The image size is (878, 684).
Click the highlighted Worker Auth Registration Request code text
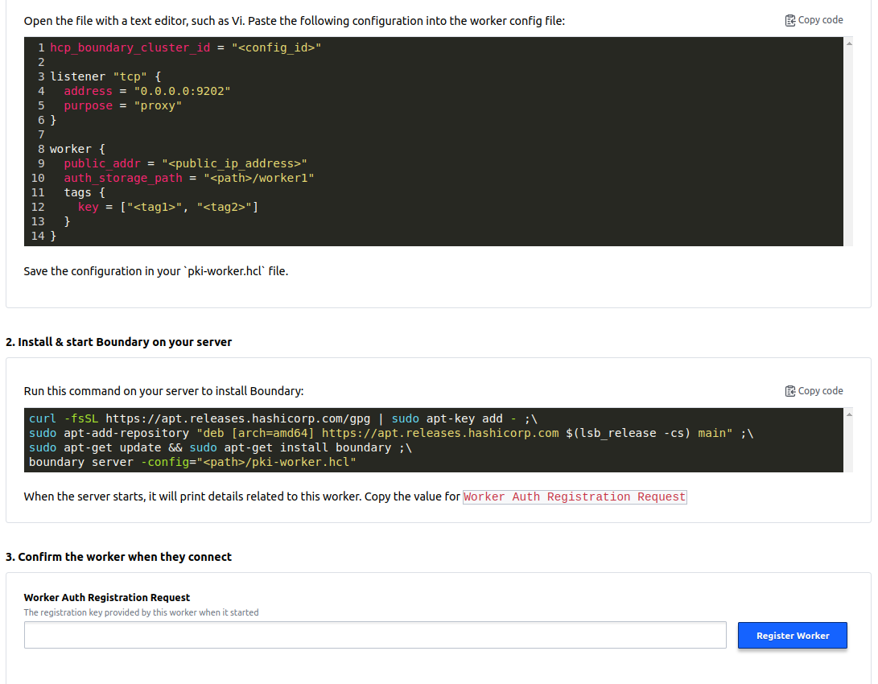[x=575, y=497]
